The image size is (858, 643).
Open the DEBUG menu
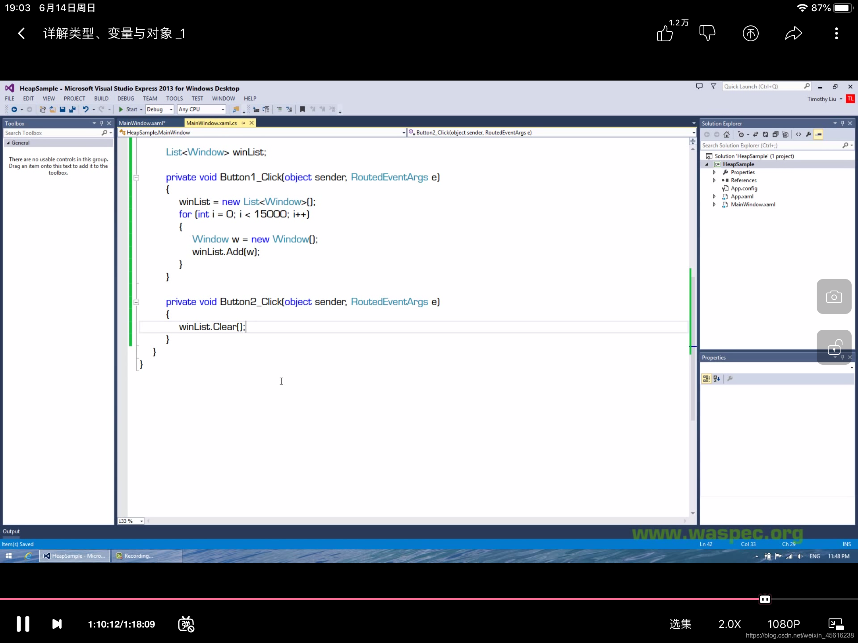point(125,98)
